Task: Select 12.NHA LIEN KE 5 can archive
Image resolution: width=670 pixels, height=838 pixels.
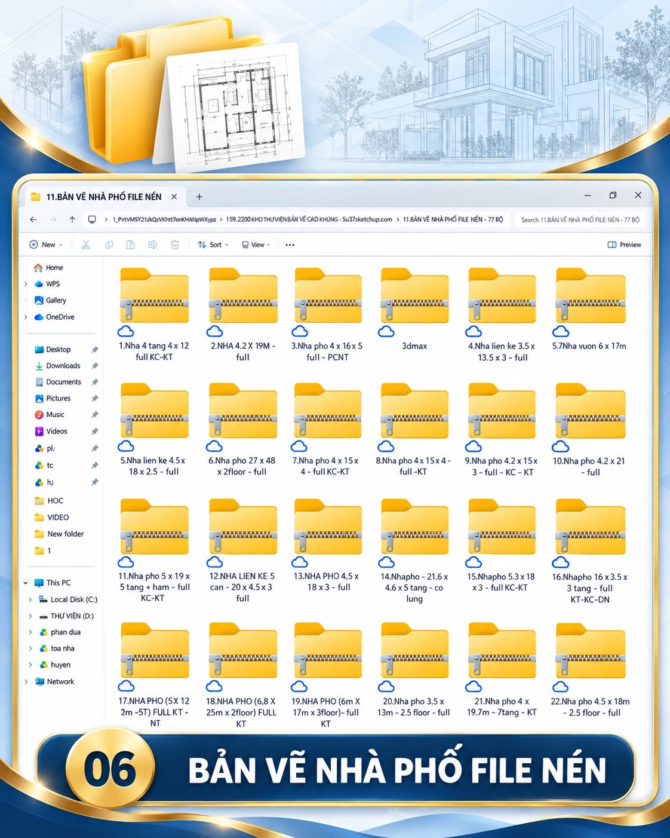Action: point(242,551)
